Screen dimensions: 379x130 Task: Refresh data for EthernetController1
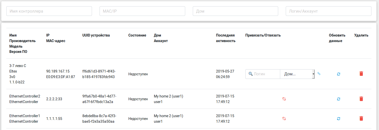pyautogui.click(x=339, y=119)
